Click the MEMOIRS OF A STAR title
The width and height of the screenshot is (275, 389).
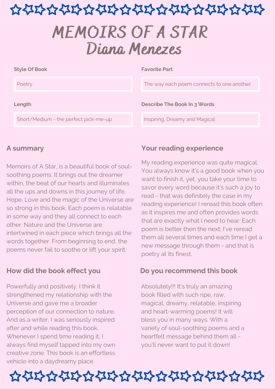130,33
